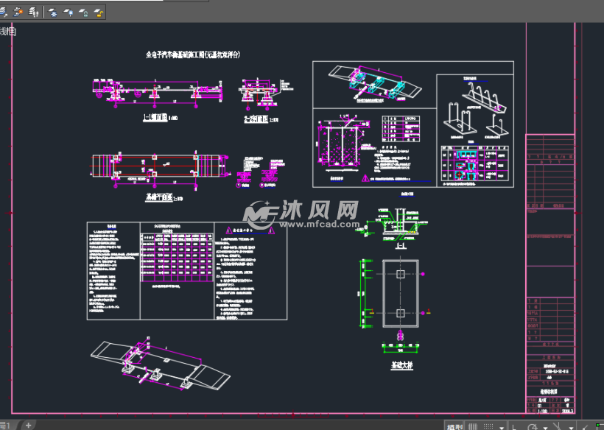Click the yellow layer unlock icon
The image size is (604, 430).
tap(99, 12)
